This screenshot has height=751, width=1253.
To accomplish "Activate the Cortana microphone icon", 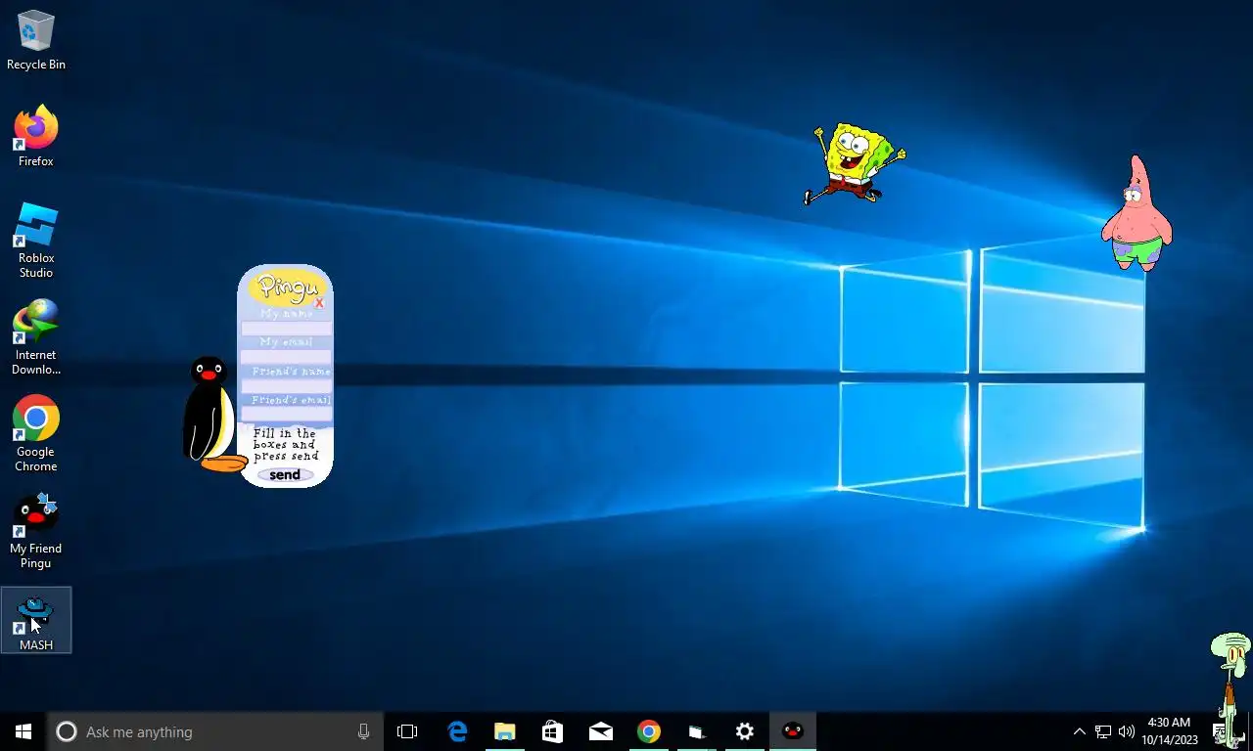I will pos(363,731).
